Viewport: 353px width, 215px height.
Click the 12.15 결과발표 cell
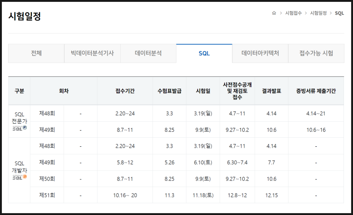[x=271, y=195]
